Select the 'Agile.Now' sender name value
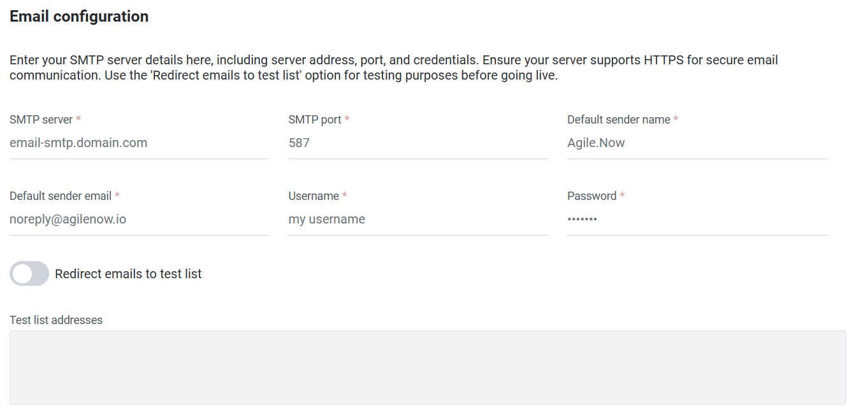The height and width of the screenshot is (417, 863). [596, 143]
